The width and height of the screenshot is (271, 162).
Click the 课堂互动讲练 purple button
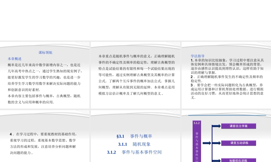pos(238,143)
